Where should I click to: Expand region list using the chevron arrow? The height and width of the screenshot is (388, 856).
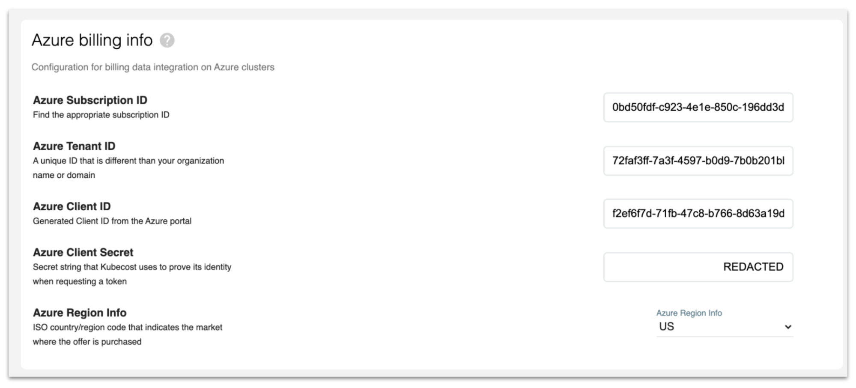787,327
